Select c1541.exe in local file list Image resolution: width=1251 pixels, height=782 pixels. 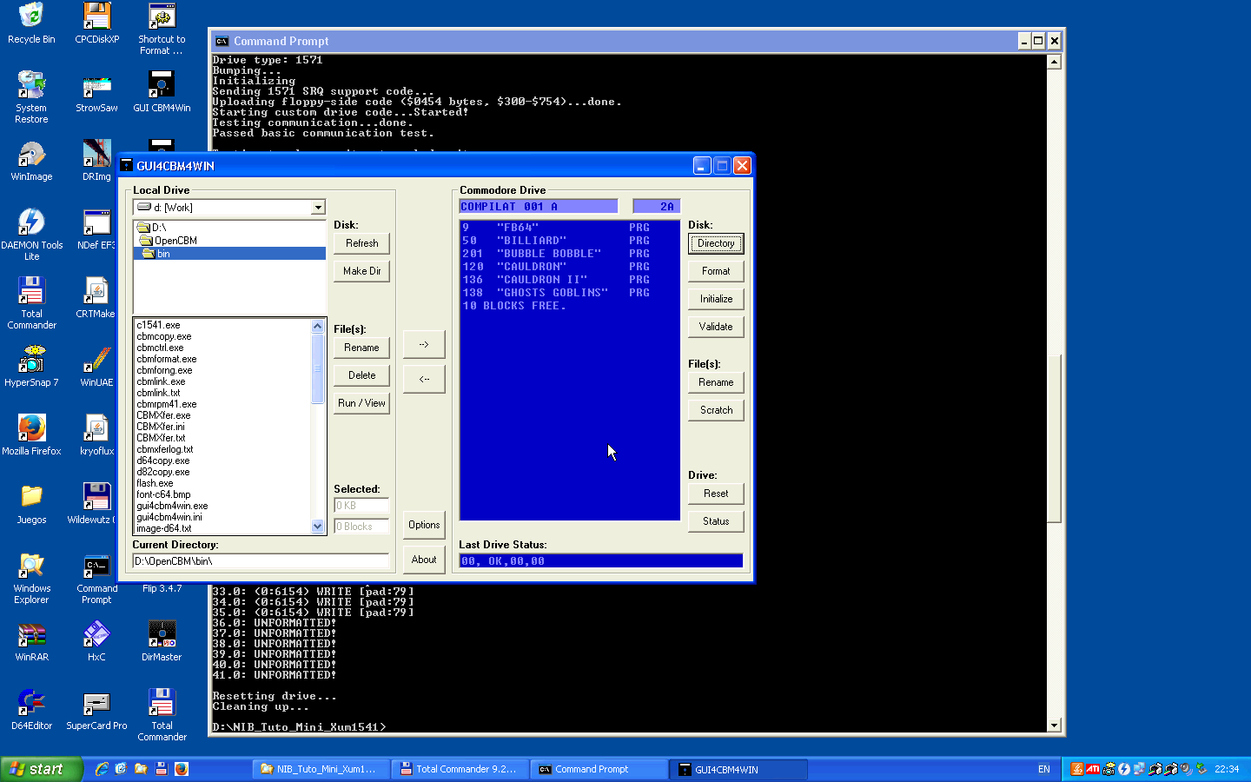(x=158, y=325)
